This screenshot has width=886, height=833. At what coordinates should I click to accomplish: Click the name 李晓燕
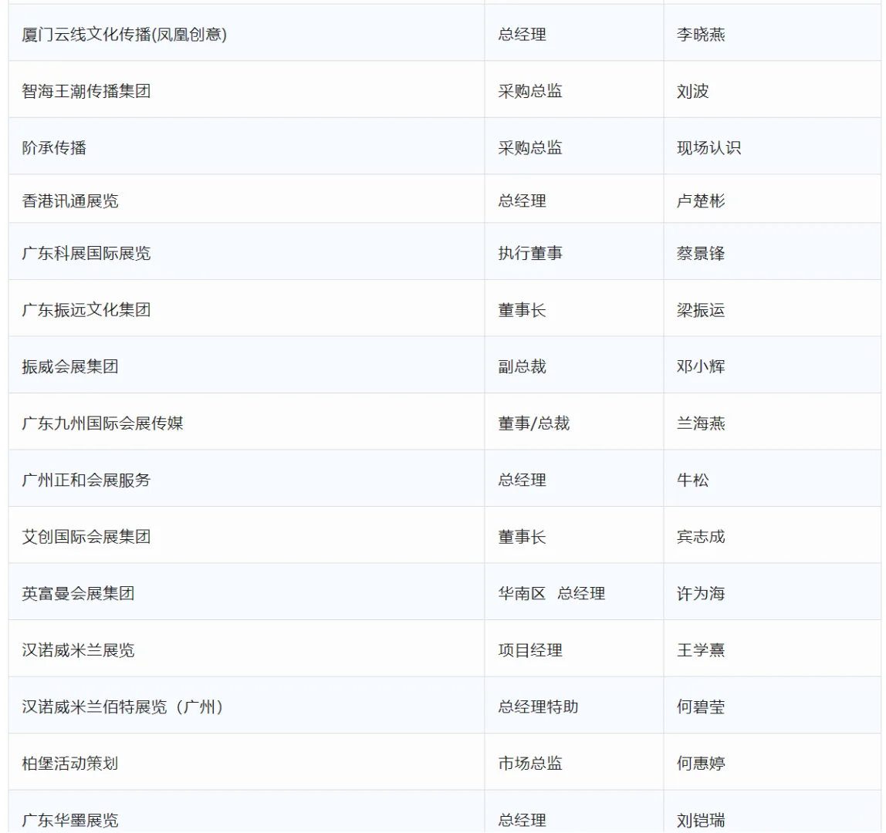click(701, 35)
